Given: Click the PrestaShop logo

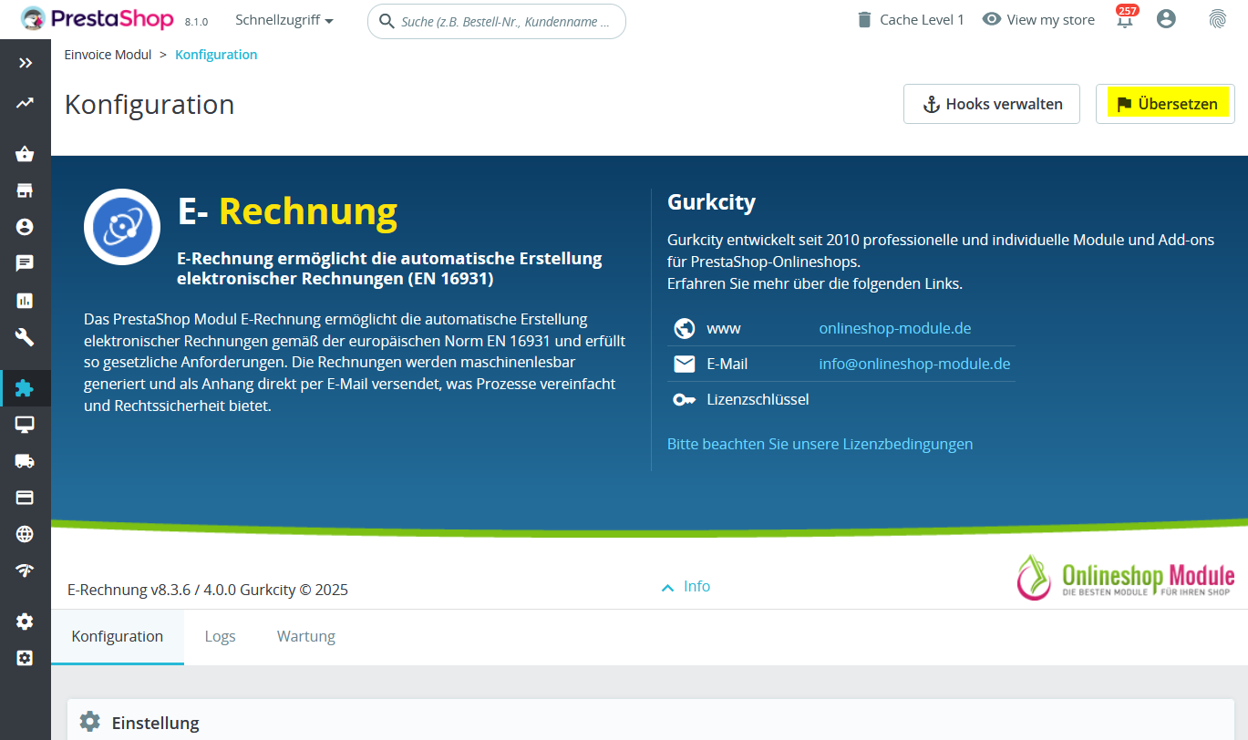Looking at the screenshot, I should tap(97, 18).
